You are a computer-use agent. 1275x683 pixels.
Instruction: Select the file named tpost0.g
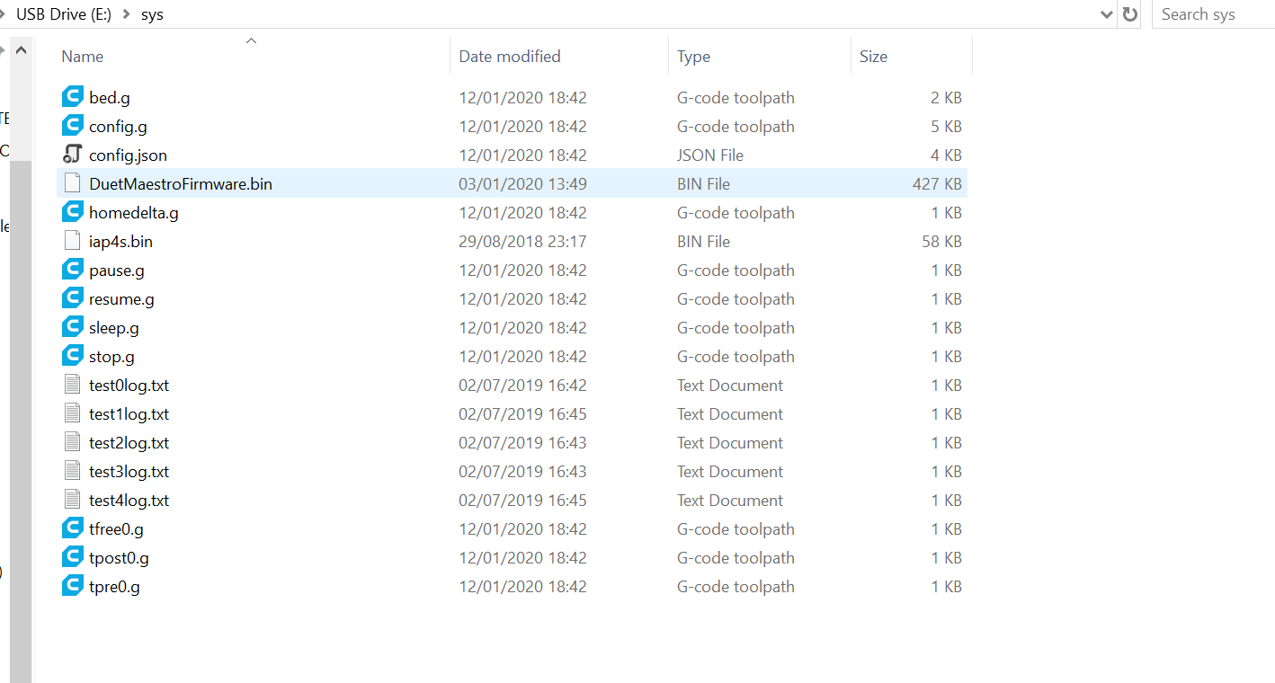(119, 557)
